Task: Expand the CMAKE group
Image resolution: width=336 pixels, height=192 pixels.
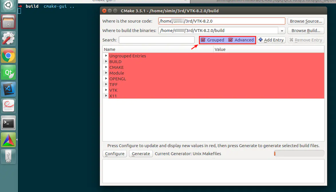Action: pos(106,67)
